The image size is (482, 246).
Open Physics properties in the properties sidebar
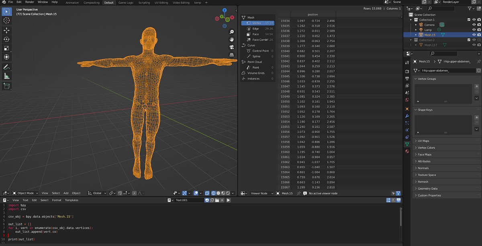407,129
